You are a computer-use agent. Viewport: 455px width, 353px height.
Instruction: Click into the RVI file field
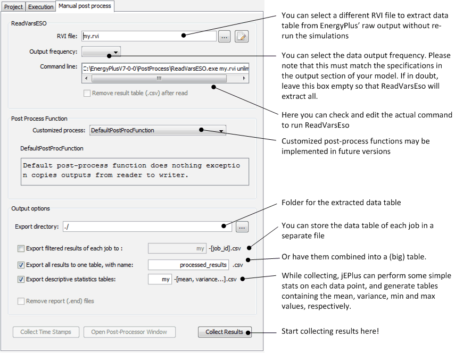[x=149, y=36]
